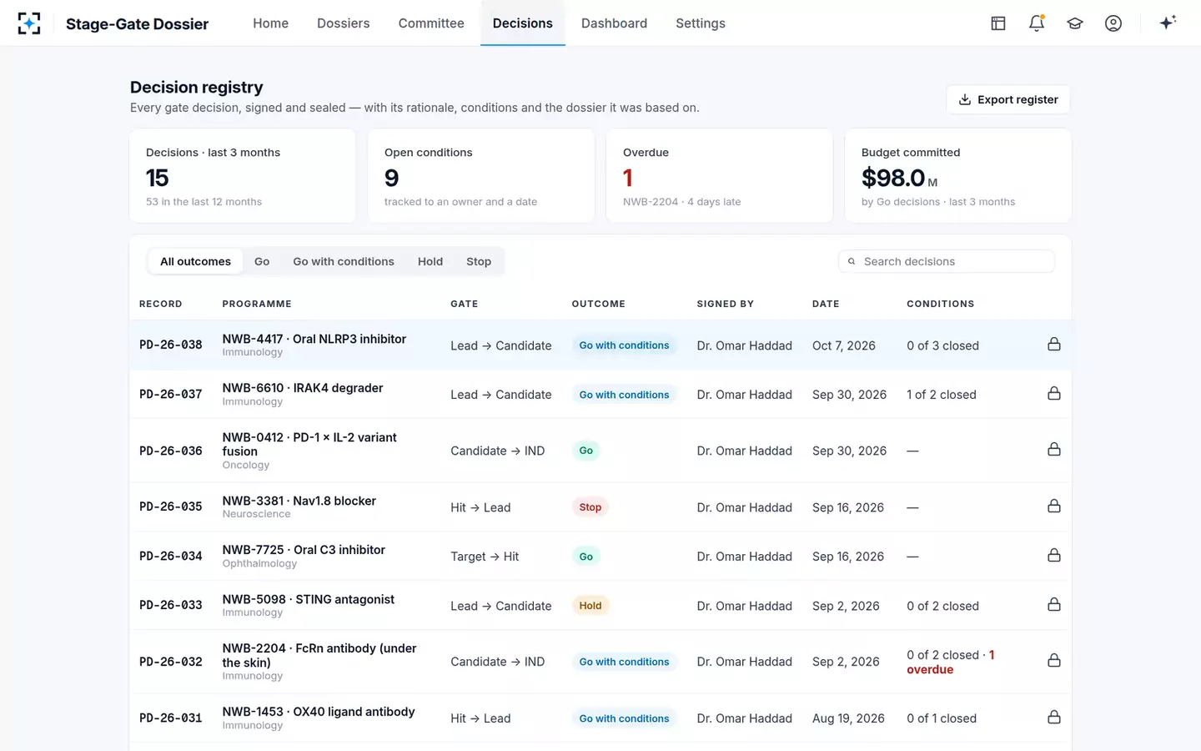Click lock icon on PD-26-031 row

tap(1054, 718)
